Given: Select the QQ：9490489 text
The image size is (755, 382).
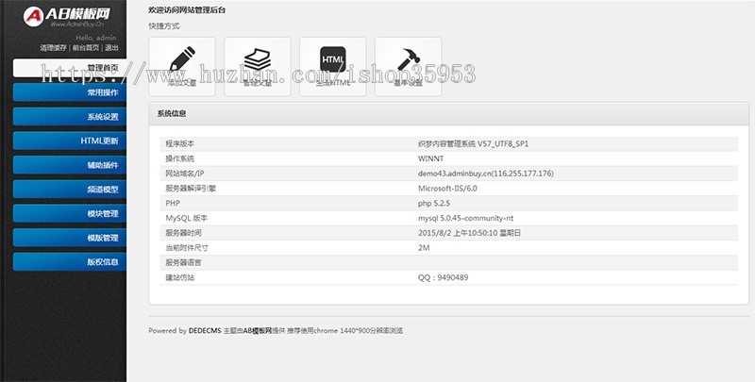Looking at the screenshot, I should point(443,277).
